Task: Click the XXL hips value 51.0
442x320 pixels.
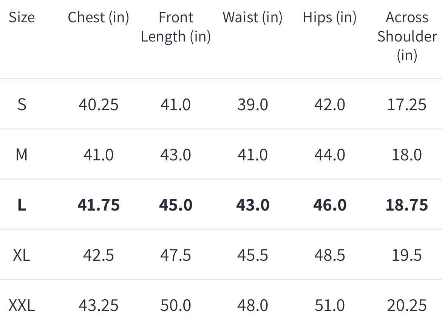Action: coord(329,305)
